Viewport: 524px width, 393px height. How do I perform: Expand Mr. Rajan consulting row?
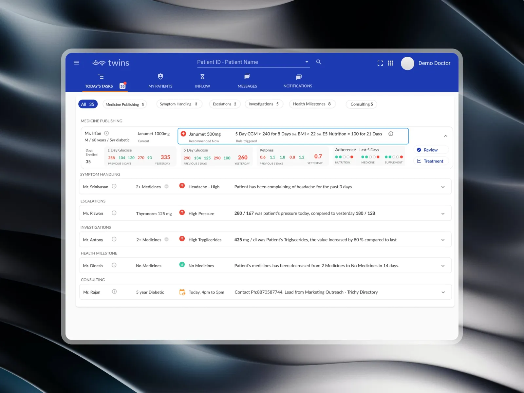tap(443, 292)
